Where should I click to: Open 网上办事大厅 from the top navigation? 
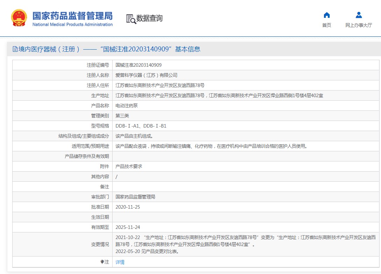[x=359, y=25]
